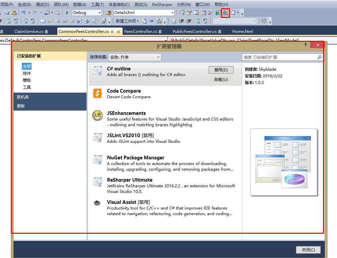Open dropdown arrow next to Command Window icon

(238, 13)
